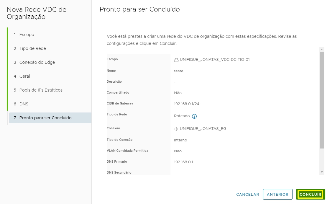The image size is (335, 204).
Task: Click the CANCELAR button
Action: [x=248, y=194]
